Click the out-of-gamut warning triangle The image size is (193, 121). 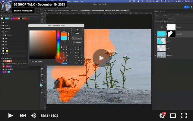pyautogui.click(x=68, y=33)
